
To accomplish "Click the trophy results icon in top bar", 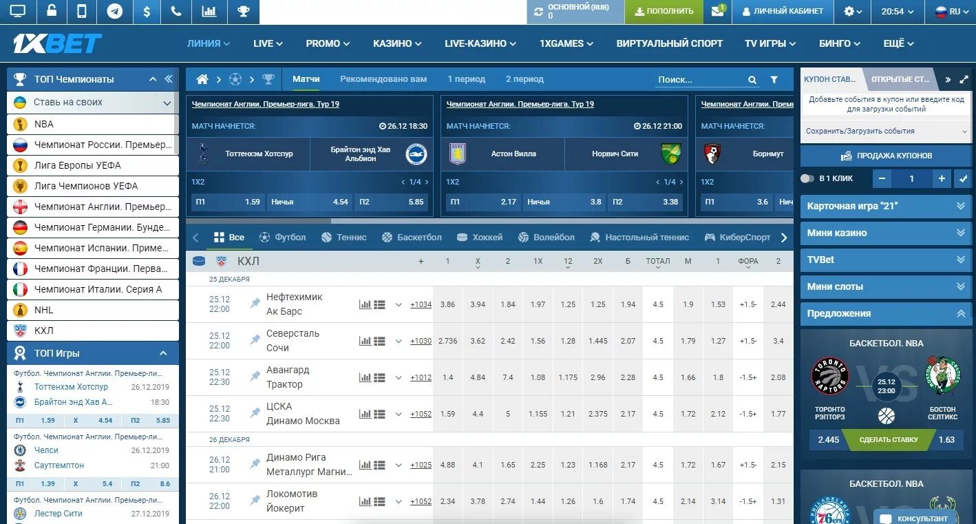I will coord(243,11).
